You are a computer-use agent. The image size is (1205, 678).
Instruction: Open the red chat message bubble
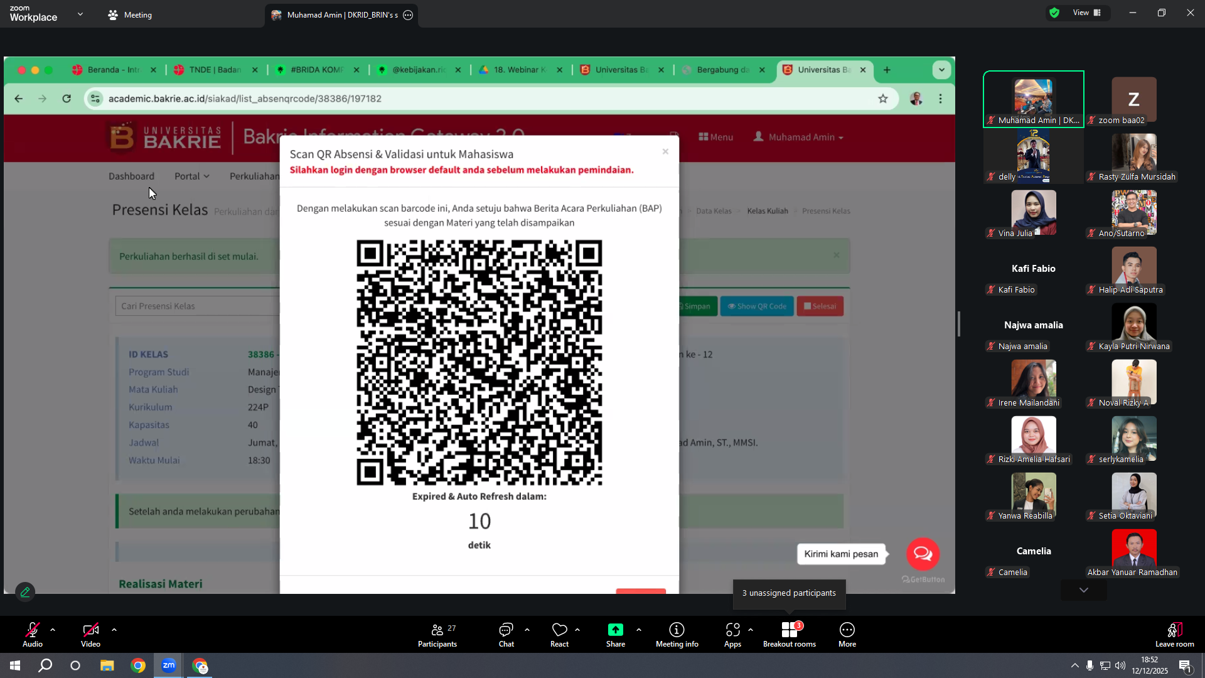923,554
